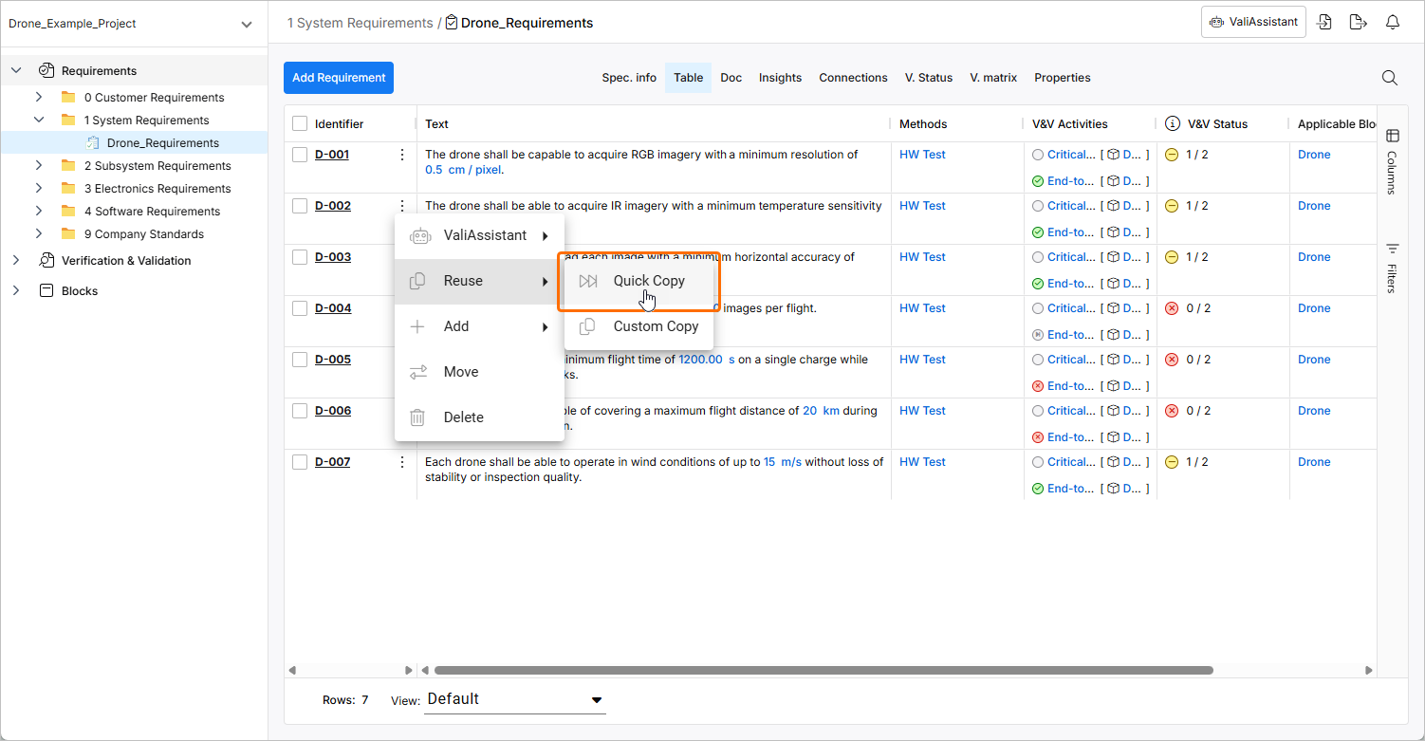Tick the checkbox for D-004
The width and height of the screenshot is (1425, 741).
[300, 308]
